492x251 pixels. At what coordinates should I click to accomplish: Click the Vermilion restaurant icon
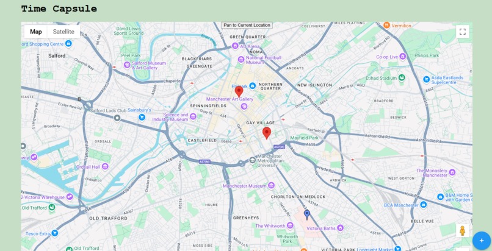pos(386,25)
